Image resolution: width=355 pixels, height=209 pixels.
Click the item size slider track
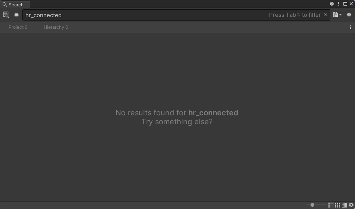[x=317, y=205]
